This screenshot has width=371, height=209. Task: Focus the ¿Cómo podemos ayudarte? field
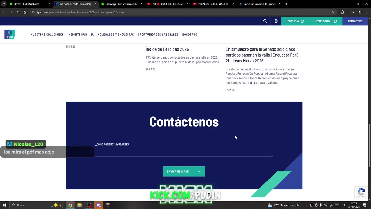[184, 152]
